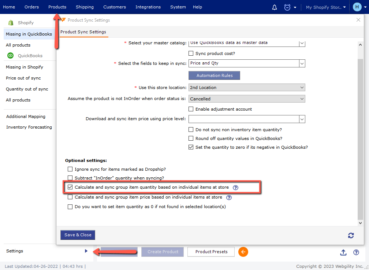Click the Save & Close button
The image size is (369, 270).
78,235
